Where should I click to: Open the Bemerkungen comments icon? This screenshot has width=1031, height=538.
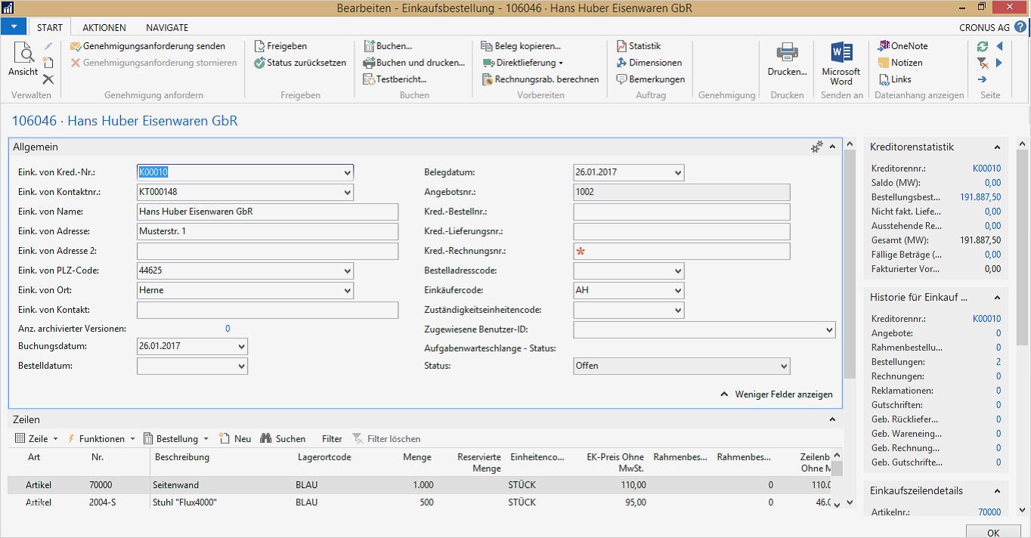622,79
